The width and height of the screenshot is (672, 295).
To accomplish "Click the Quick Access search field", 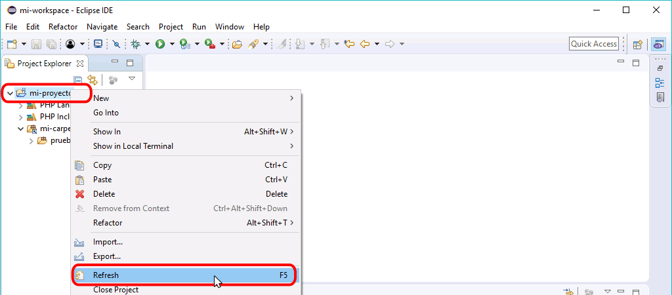I will coord(593,44).
